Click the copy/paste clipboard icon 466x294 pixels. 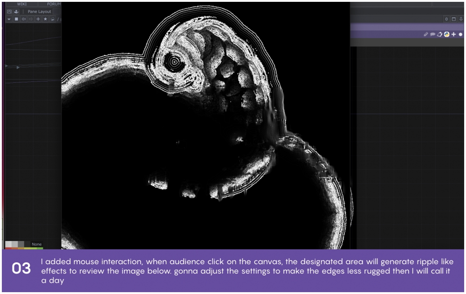coord(439,34)
